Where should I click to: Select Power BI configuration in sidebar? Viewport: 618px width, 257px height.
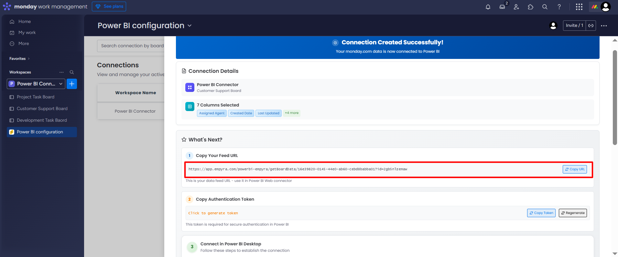(x=42, y=132)
